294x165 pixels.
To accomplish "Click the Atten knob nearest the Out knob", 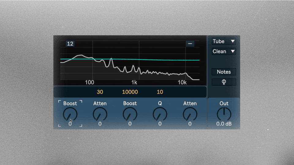I will [190, 114].
